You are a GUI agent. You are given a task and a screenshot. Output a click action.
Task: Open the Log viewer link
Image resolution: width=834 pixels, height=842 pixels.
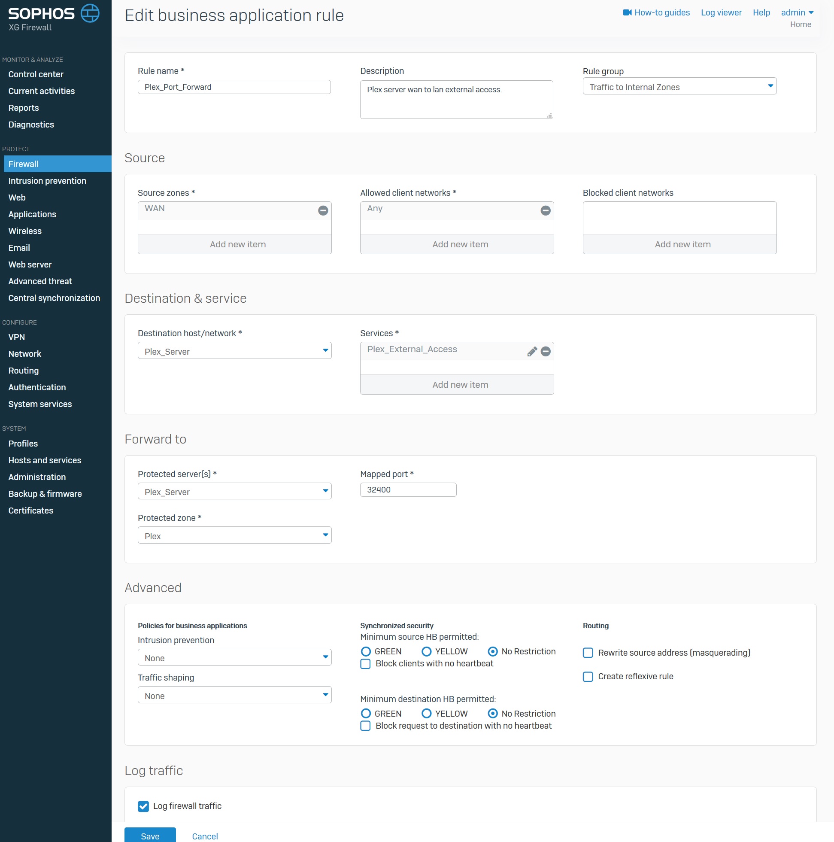(721, 12)
